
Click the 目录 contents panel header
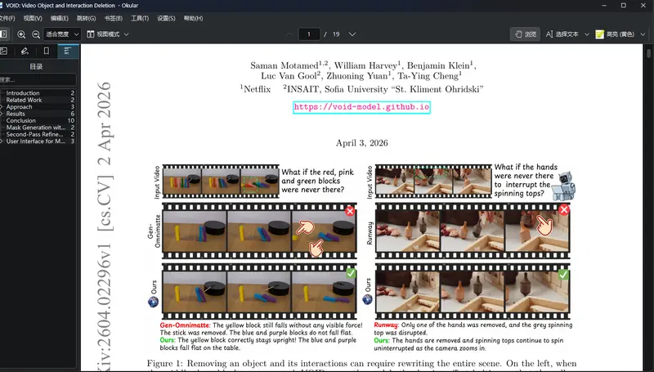click(x=36, y=66)
